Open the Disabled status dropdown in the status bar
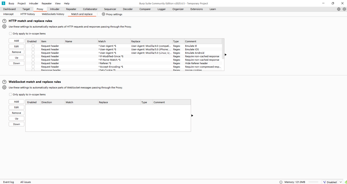The image size is (347, 184). (x=340, y=182)
